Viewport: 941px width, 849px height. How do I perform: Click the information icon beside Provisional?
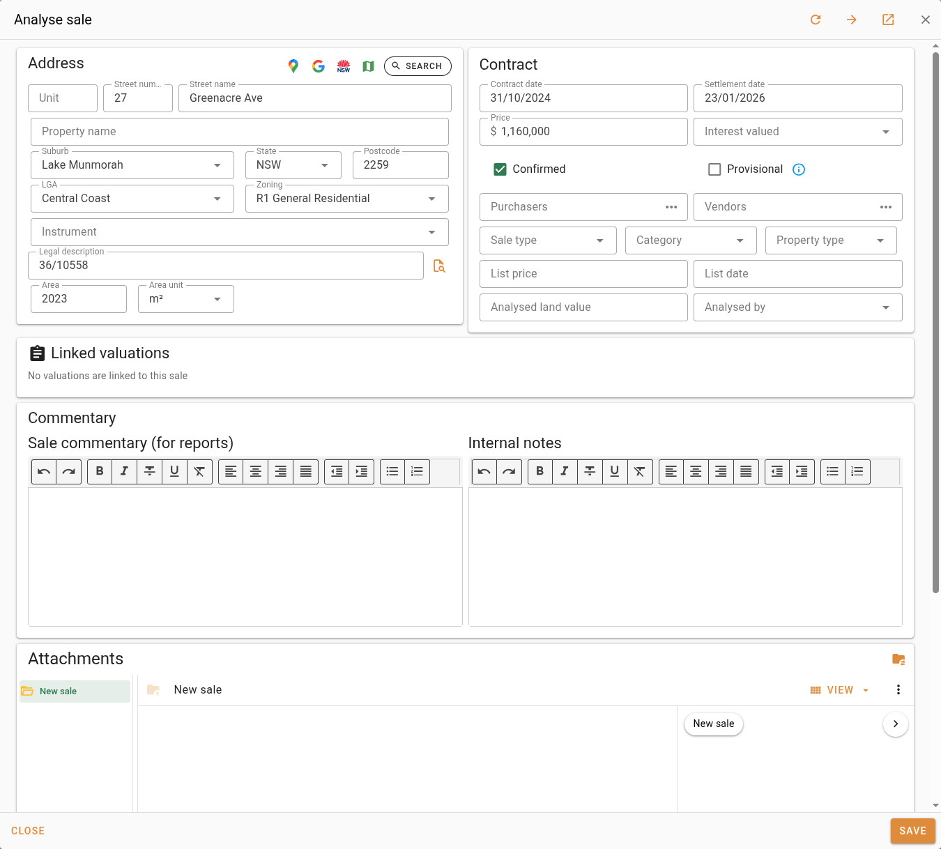point(799,169)
